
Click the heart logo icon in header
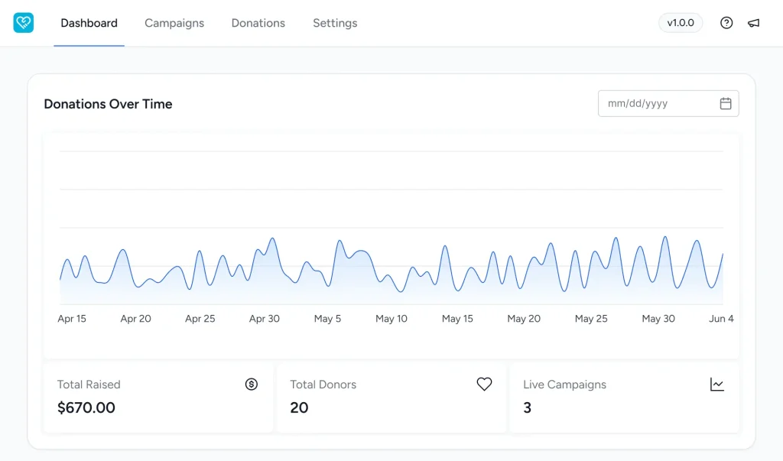[24, 23]
